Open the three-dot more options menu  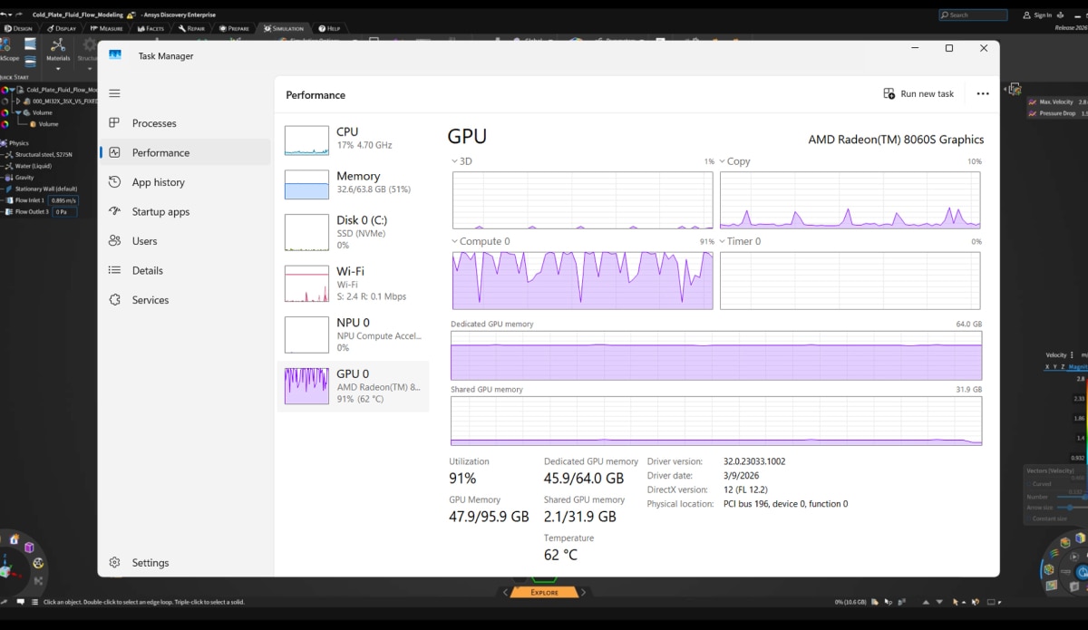983,93
